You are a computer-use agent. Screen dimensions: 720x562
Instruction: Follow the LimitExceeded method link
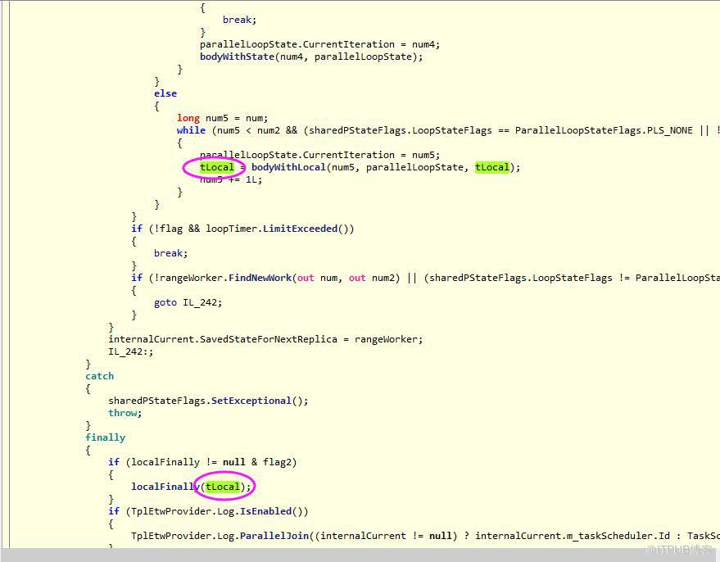point(300,229)
